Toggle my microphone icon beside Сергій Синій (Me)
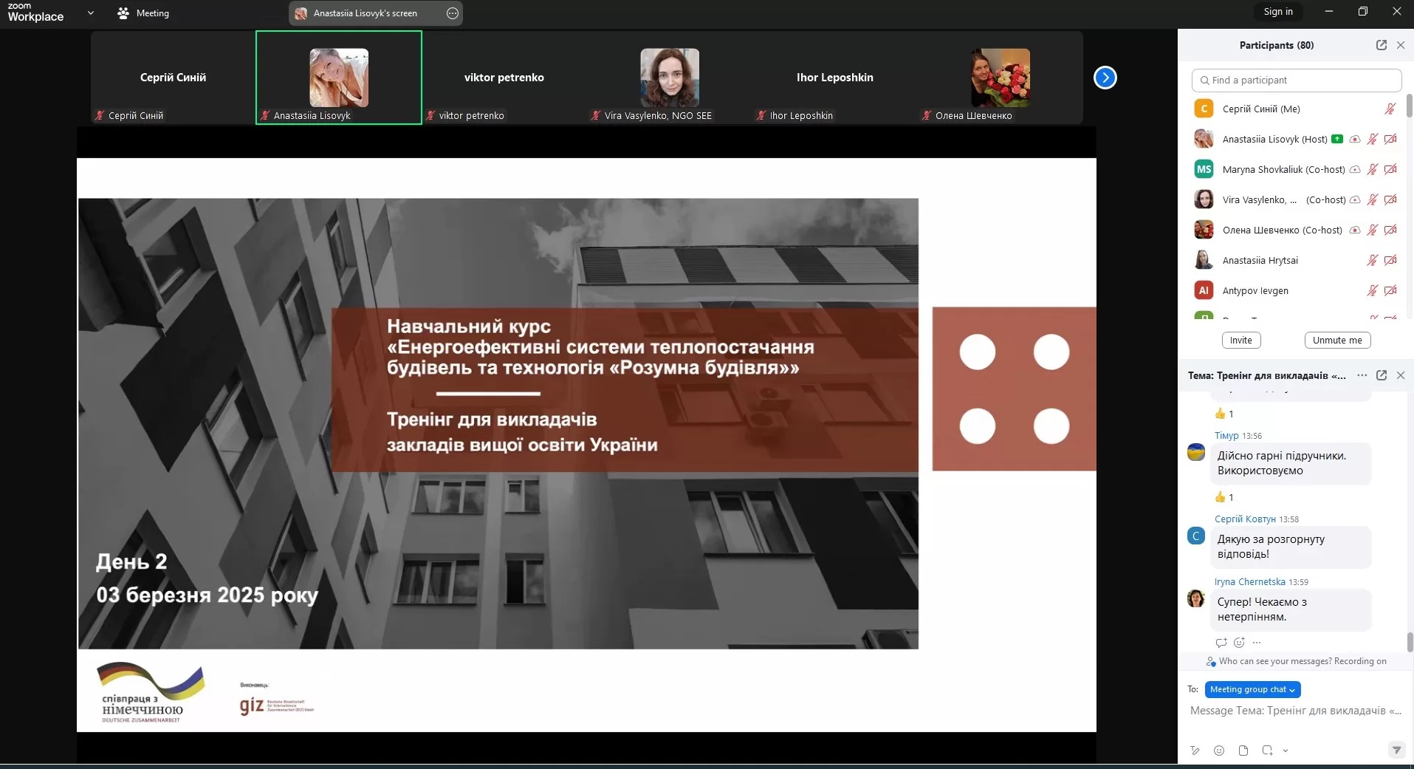 1390,109
